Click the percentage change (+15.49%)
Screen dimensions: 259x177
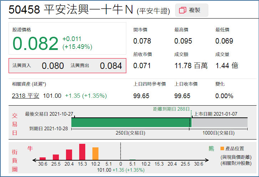[77, 47]
